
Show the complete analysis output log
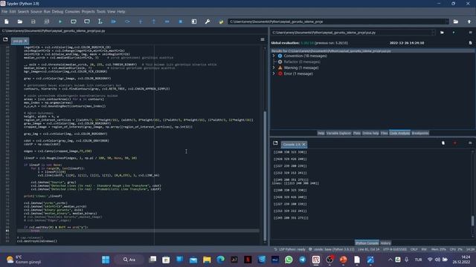point(470,43)
